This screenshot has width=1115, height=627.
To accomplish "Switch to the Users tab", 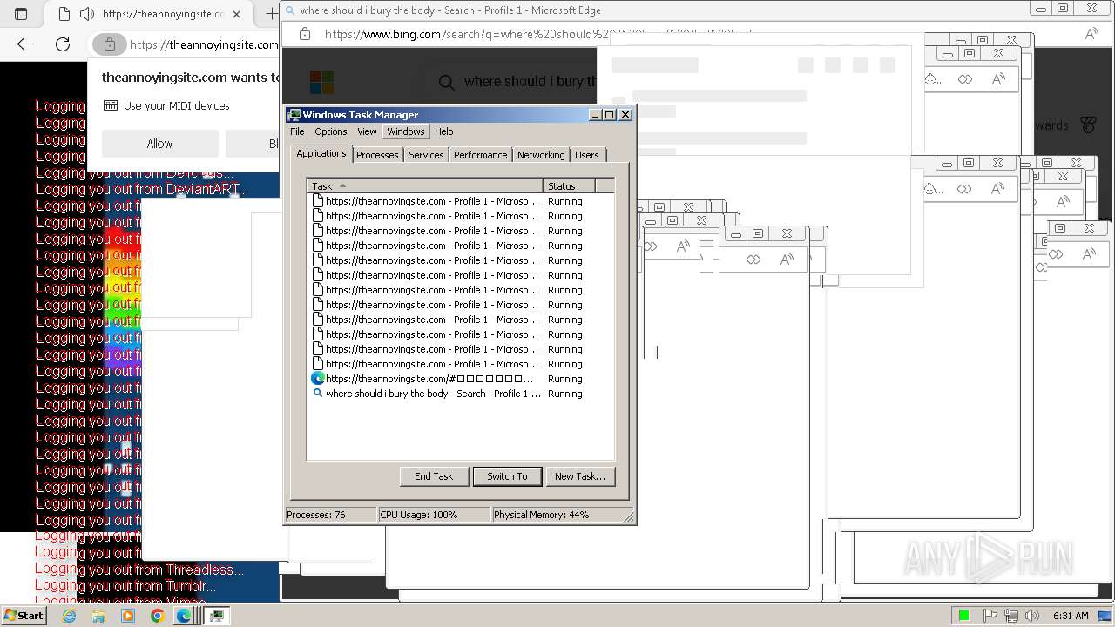I will pos(587,155).
